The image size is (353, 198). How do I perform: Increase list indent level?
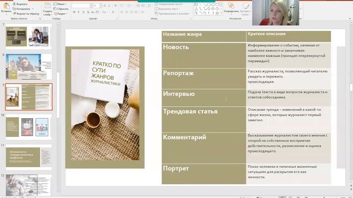tap(143, 5)
